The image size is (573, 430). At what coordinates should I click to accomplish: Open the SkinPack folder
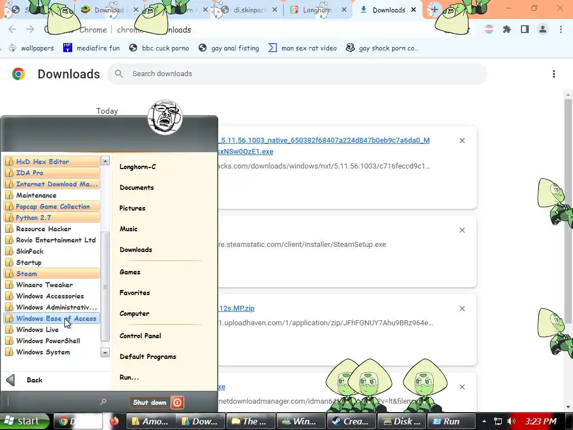tap(52, 251)
